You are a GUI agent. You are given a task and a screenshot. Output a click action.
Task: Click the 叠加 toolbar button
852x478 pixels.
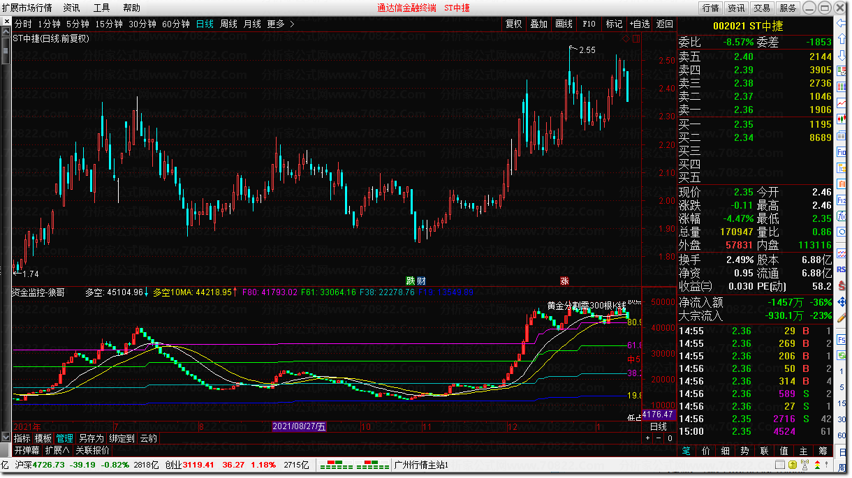tap(538, 24)
